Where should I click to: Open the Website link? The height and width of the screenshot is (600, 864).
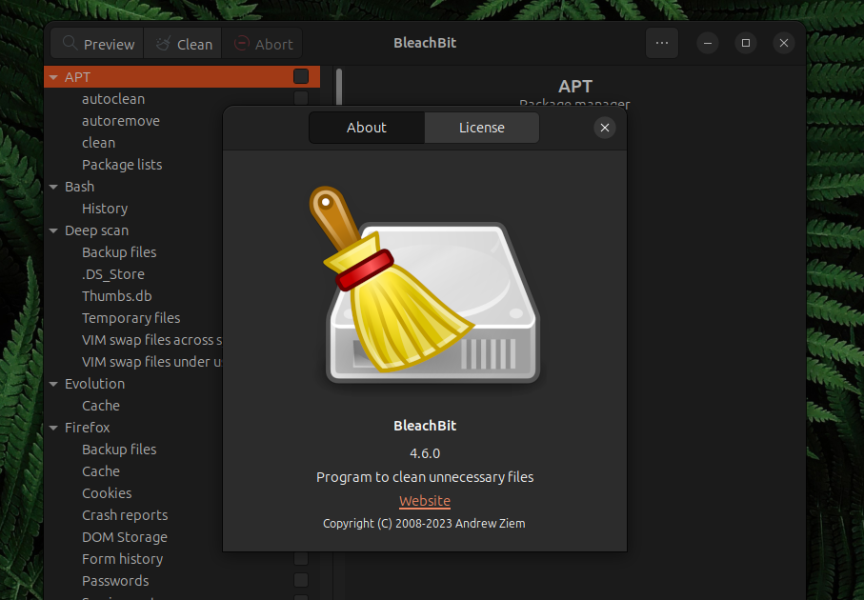coord(425,501)
